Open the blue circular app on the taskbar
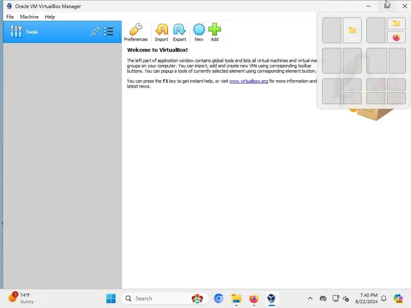 coord(219,298)
